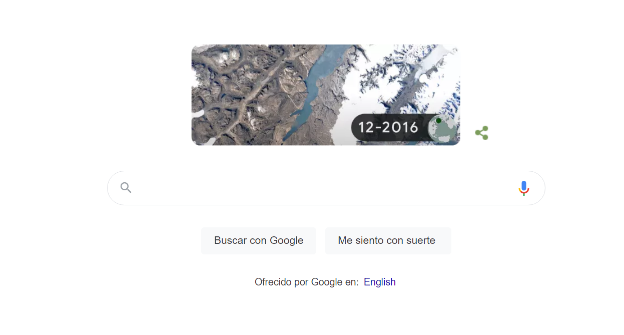Click the dark green dot on the globe
This screenshot has height=335, width=624.
click(438, 121)
